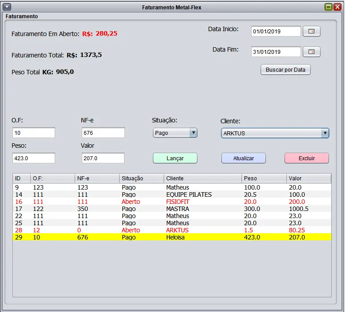The width and height of the screenshot is (345, 312).
Task: Focus the Peso input field
Action: tap(34, 158)
